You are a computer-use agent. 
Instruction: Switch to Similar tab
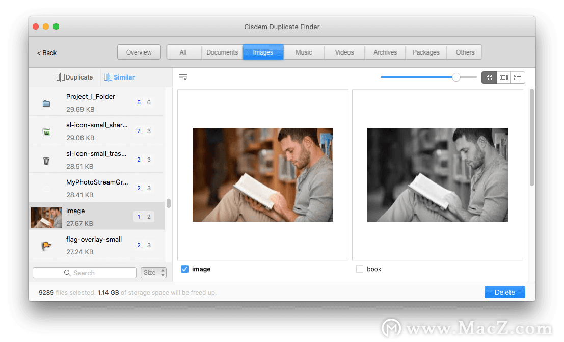coord(119,77)
